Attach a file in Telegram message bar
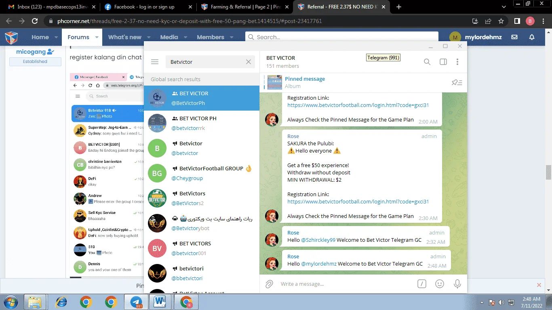Viewport: 552px width, 310px height. click(x=269, y=284)
